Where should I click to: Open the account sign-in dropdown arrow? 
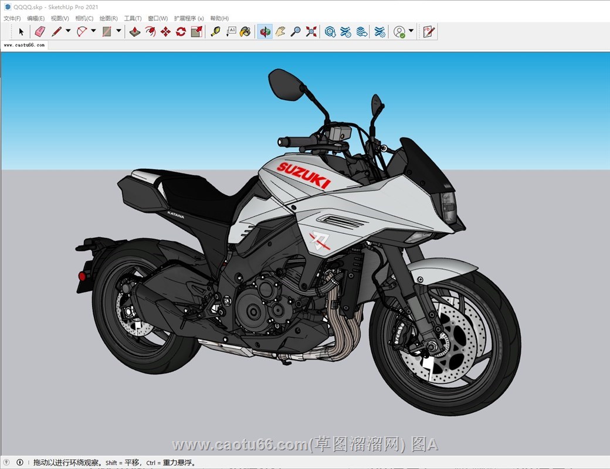(x=411, y=31)
